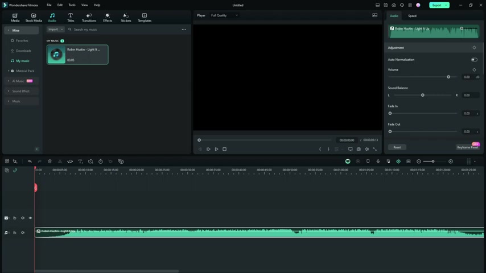
Task: Select the Robin Hustin music thumbnail
Action: [x=56, y=55]
